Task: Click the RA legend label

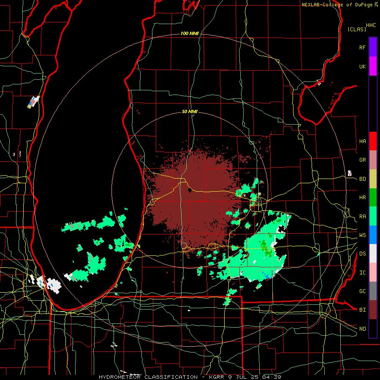Action: (362, 216)
